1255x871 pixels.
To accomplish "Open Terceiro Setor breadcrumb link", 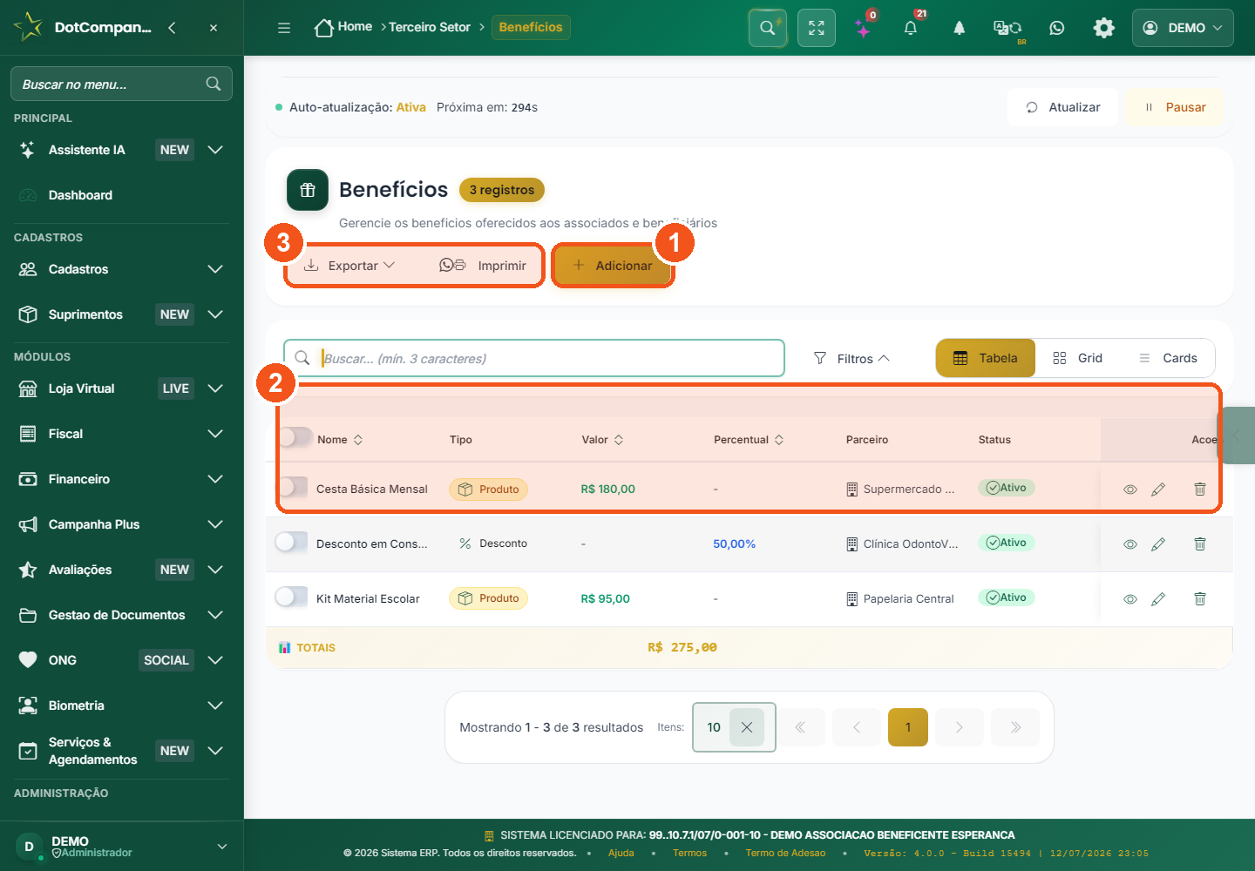I will 430,27.
